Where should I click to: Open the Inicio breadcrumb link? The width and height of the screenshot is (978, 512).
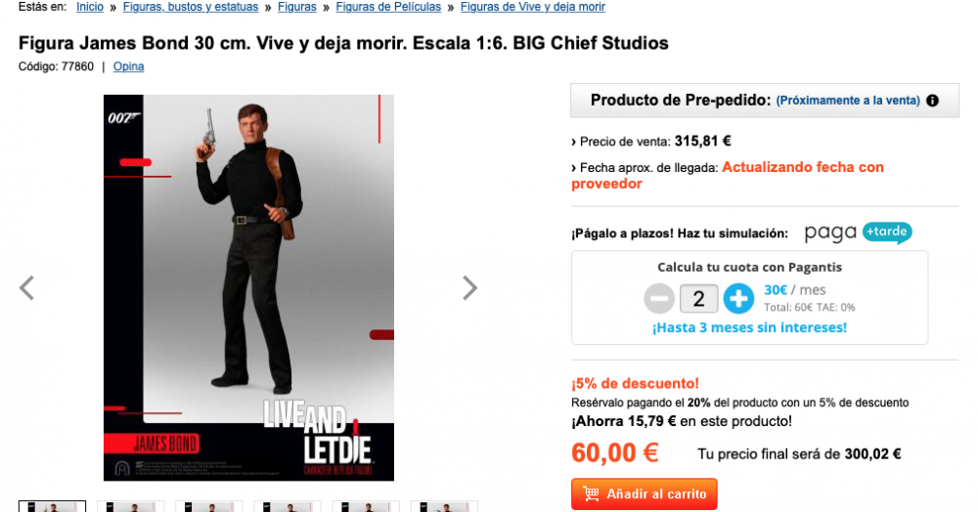click(x=90, y=7)
